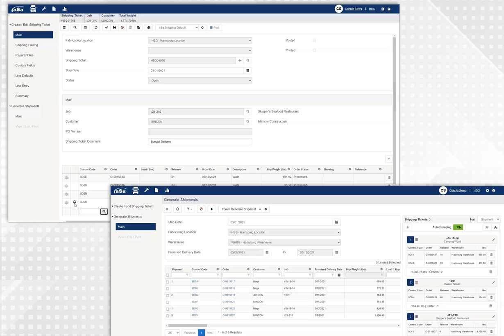Open the grid view icon in Shipping Ticket toolbar
The height and width of the screenshot is (336, 504).
tap(85, 27)
